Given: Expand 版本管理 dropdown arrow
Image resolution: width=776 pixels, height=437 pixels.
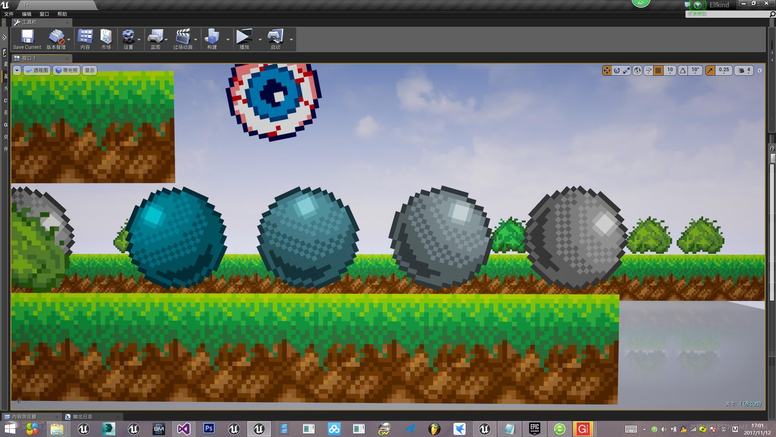Looking at the screenshot, I should pos(69,40).
